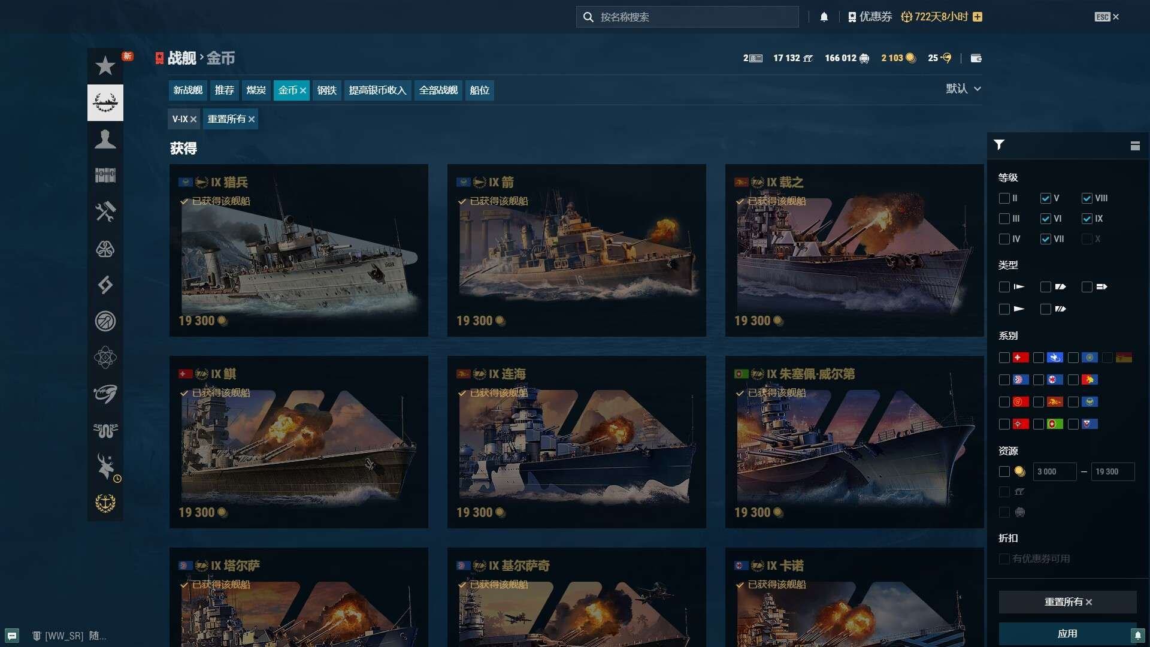The height and width of the screenshot is (647, 1150).
Task: Open the commander silhouette sidebar icon
Action: 105,139
